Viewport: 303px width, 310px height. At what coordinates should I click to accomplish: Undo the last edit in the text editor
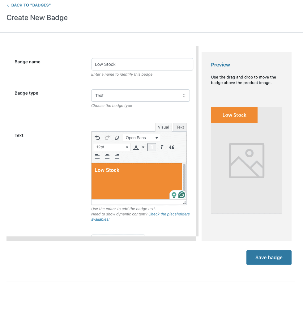click(97, 138)
